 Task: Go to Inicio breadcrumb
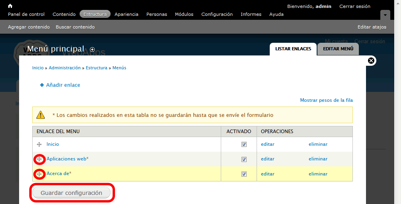click(x=38, y=68)
